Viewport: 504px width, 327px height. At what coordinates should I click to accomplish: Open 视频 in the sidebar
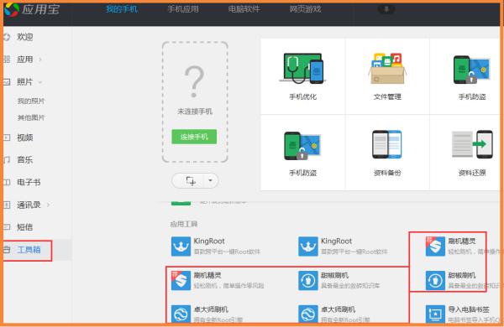click(x=24, y=138)
